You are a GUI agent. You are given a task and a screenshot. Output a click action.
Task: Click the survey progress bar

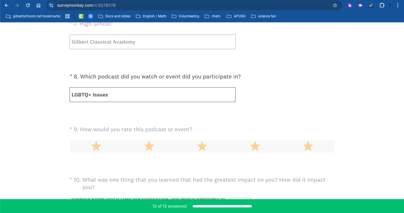pos(222,206)
